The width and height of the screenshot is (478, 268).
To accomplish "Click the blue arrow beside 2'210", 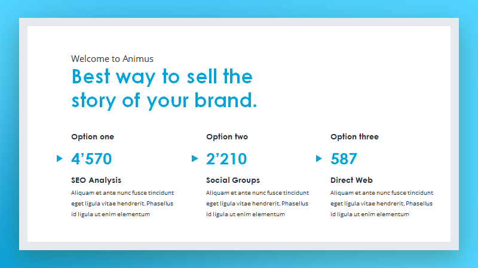I will 195,158.
